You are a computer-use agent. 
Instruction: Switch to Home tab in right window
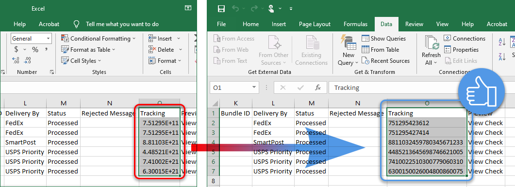[250, 24]
